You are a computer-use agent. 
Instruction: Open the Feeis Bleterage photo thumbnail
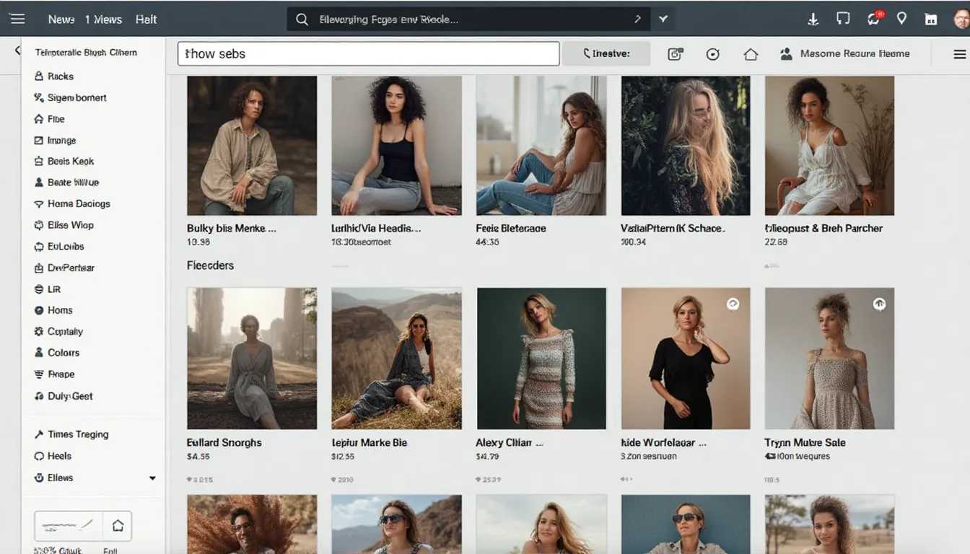click(x=541, y=146)
